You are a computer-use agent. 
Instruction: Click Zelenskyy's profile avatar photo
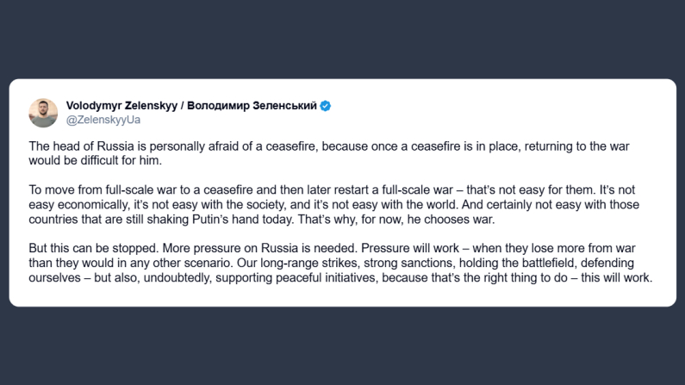42,112
